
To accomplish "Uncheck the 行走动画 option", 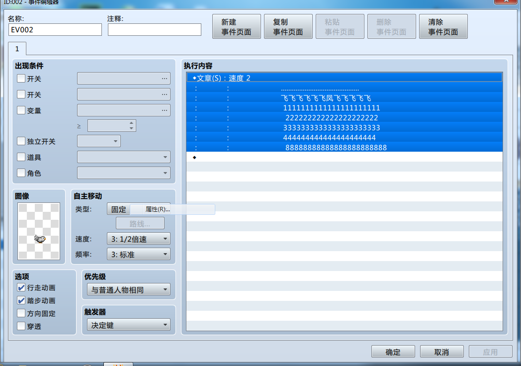I will coord(21,287).
